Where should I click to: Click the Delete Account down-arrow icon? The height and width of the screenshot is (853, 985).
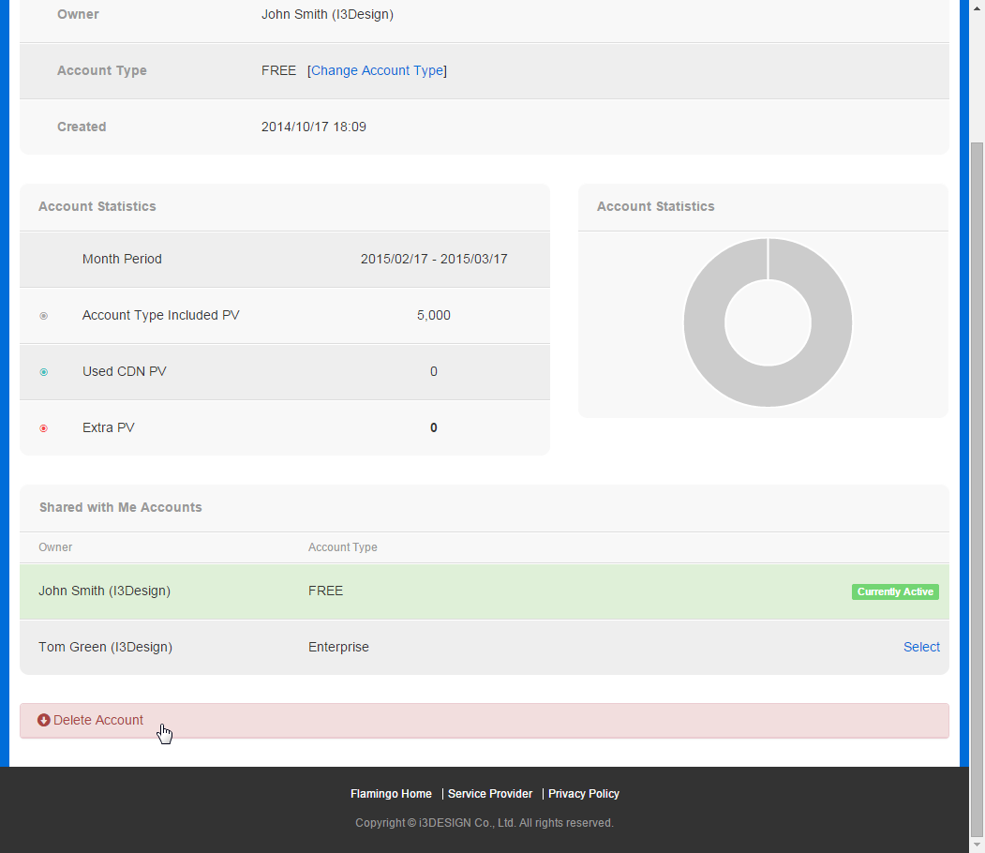[44, 720]
